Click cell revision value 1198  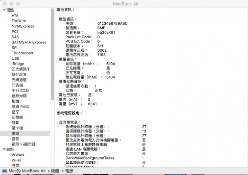101,55
